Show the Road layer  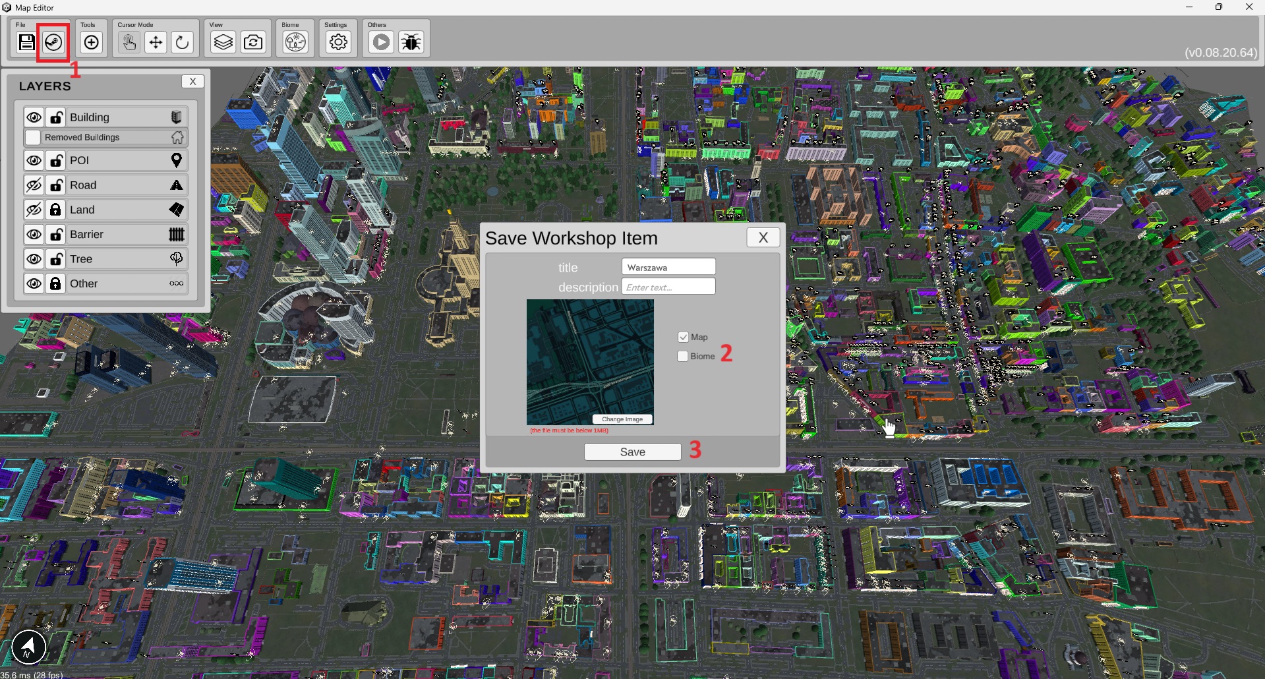tap(34, 185)
